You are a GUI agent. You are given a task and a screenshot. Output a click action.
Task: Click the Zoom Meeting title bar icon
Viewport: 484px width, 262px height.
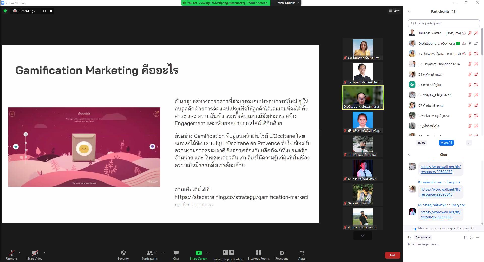(x=3, y=3)
